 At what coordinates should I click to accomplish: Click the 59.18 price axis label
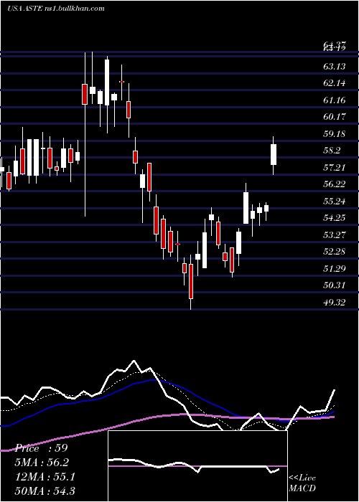point(335,133)
